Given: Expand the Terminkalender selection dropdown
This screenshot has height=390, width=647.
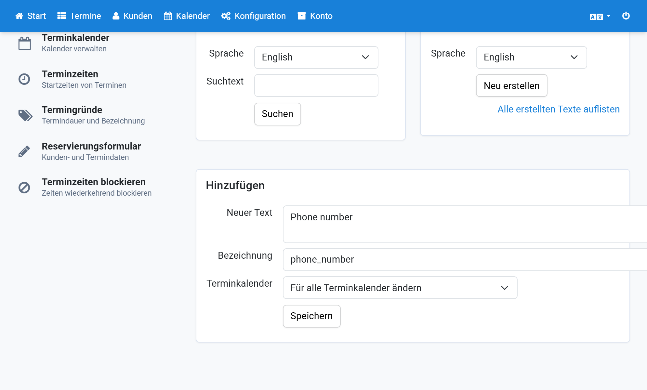Looking at the screenshot, I should [x=400, y=288].
